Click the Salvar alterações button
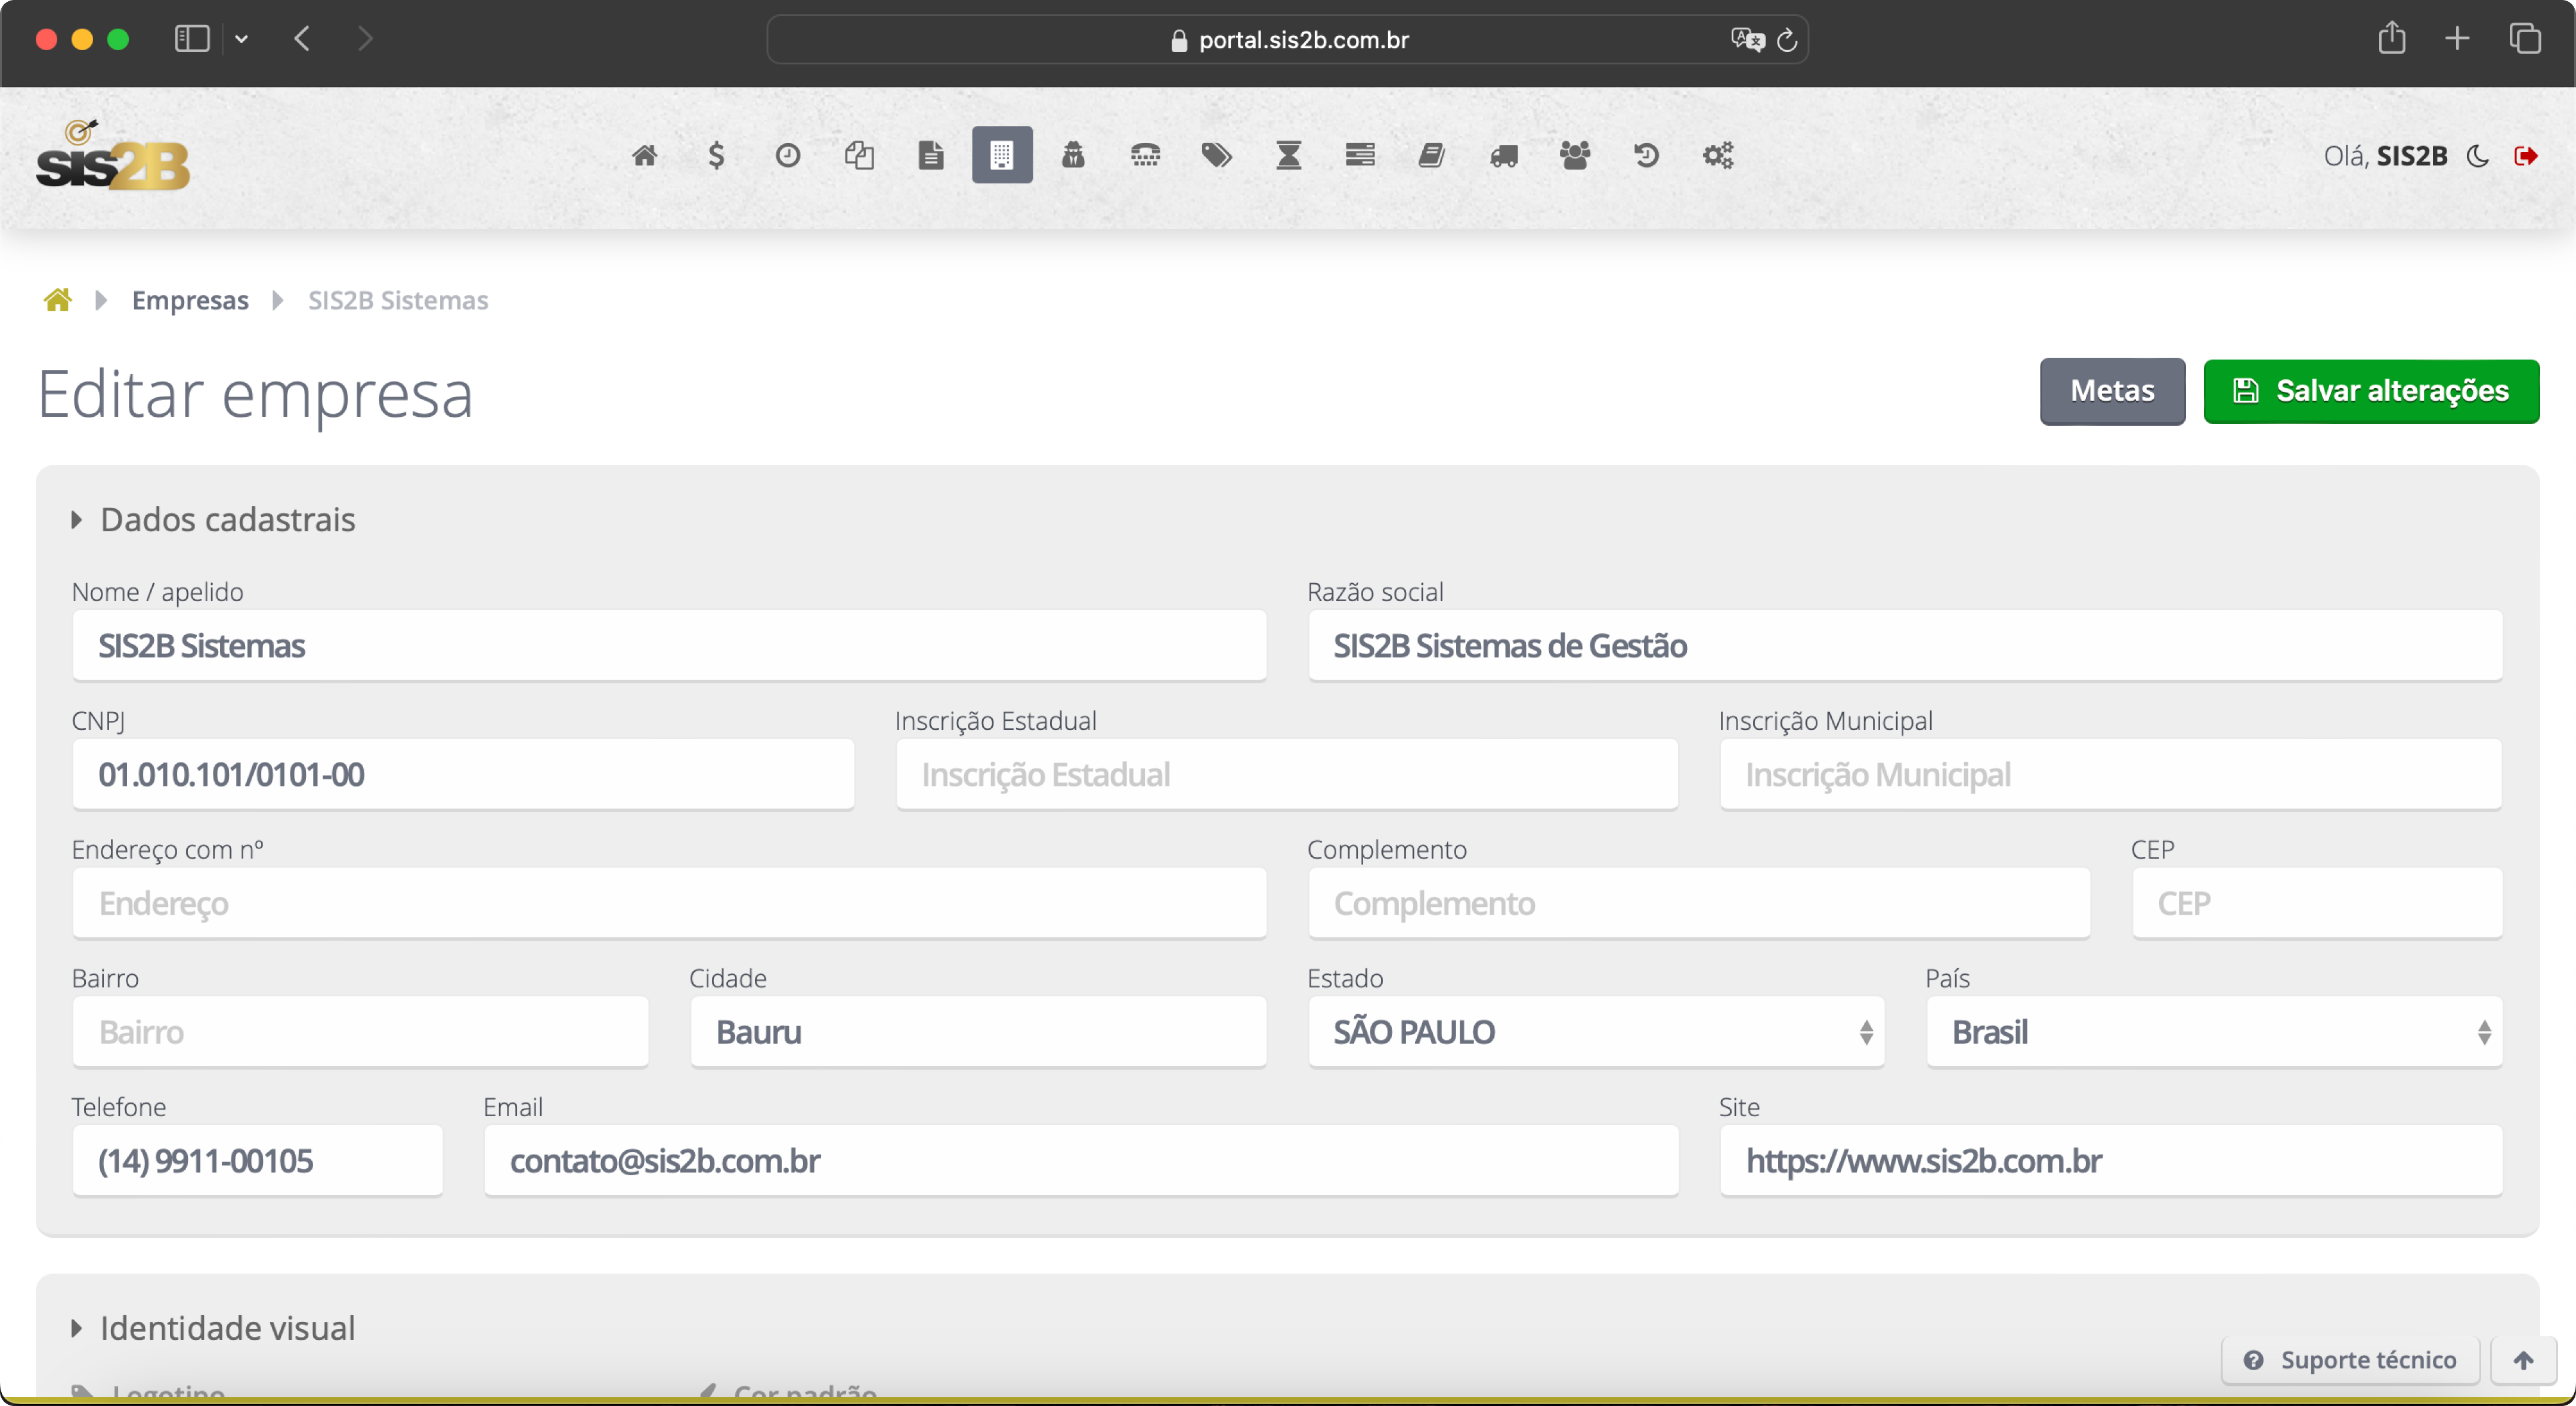This screenshot has width=2576, height=1406. coord(2370,391)
